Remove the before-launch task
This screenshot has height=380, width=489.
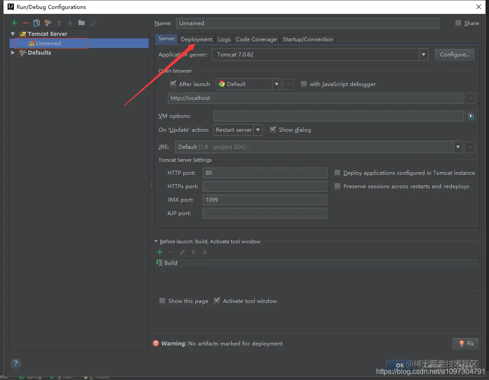171,252
